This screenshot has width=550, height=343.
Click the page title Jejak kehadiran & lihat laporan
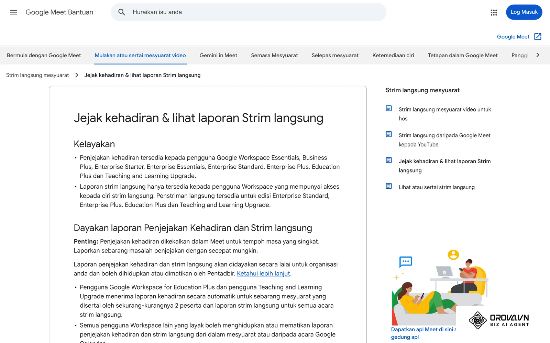[198, 118]
